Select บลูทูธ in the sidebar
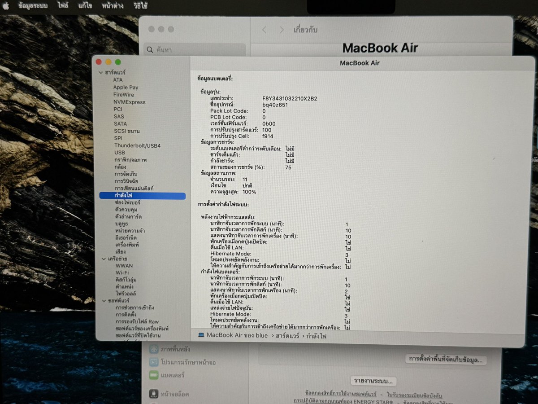This screenshot has height=404, width=538. point(121,224)
